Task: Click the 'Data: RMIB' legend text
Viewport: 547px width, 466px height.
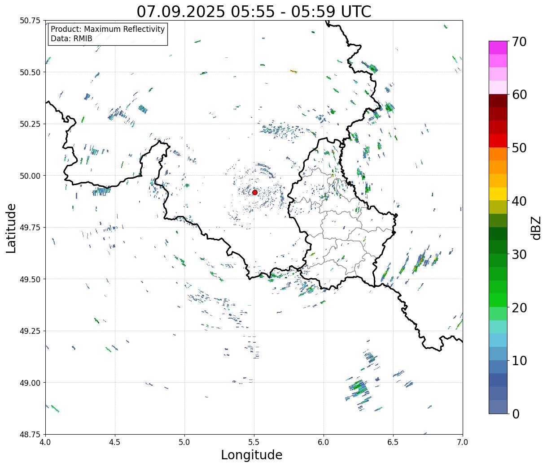Action: pyautogui.click(x=71, y=39)
